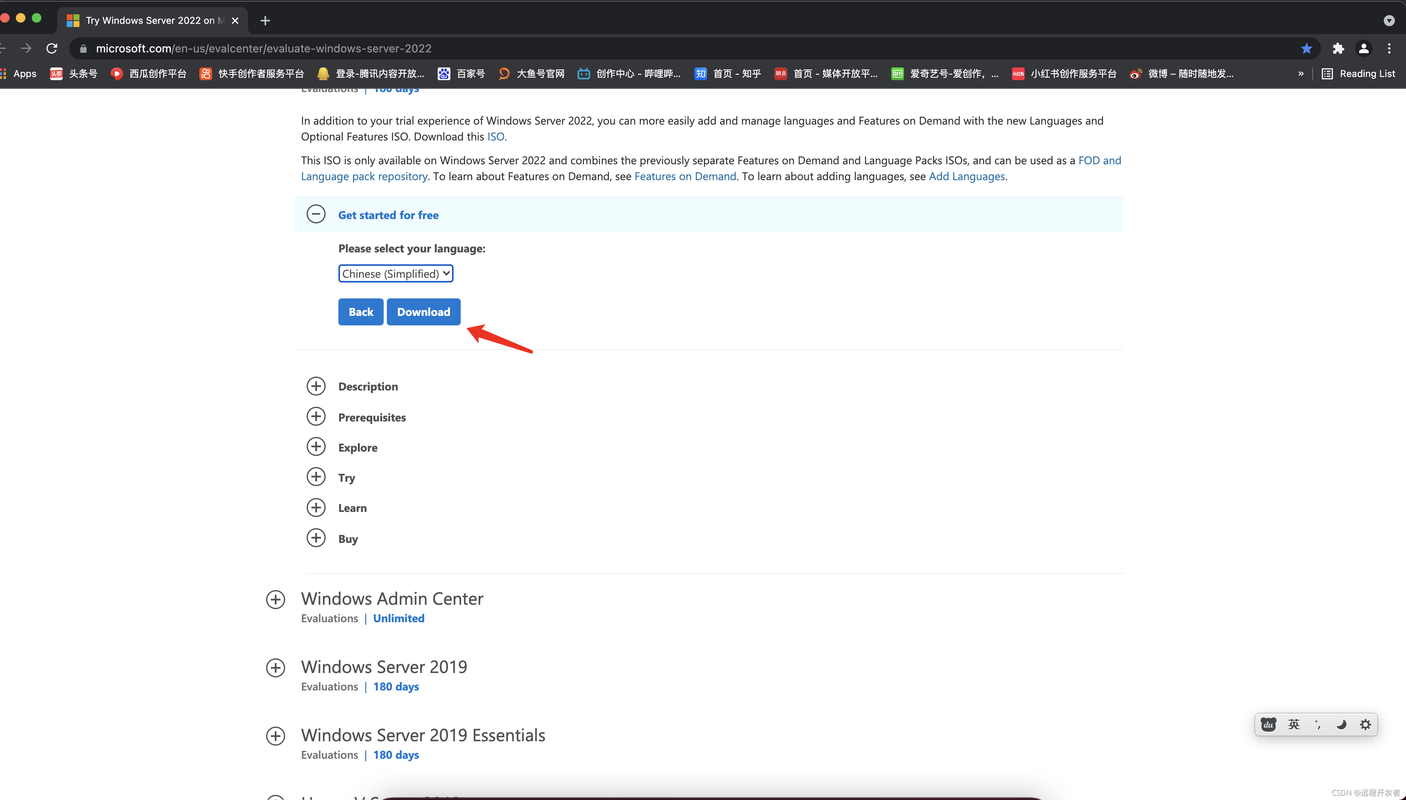Open the 西瓜创作平台 bookmark
This screenshot has height=800, width=1406.
pos(149,74)
